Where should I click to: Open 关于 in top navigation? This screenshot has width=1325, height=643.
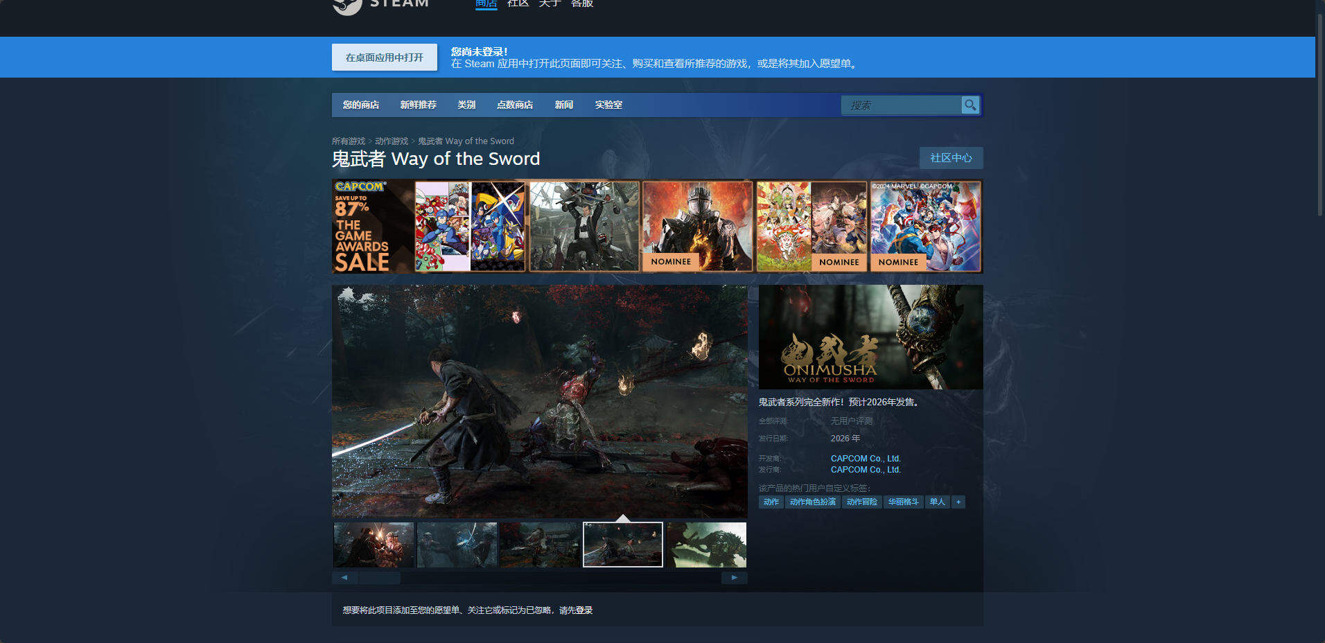(x=550, y=3)
